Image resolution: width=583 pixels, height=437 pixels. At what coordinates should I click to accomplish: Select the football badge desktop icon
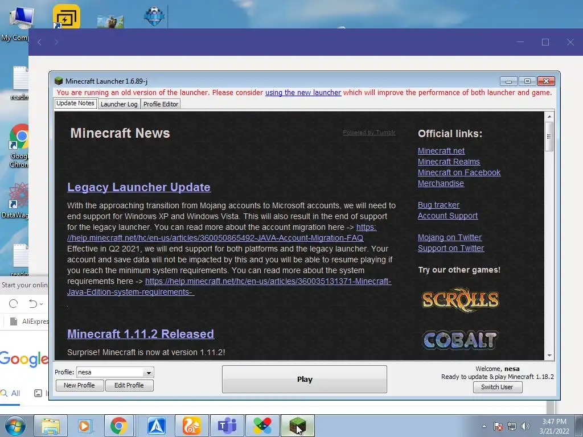(x=154, y=17)
